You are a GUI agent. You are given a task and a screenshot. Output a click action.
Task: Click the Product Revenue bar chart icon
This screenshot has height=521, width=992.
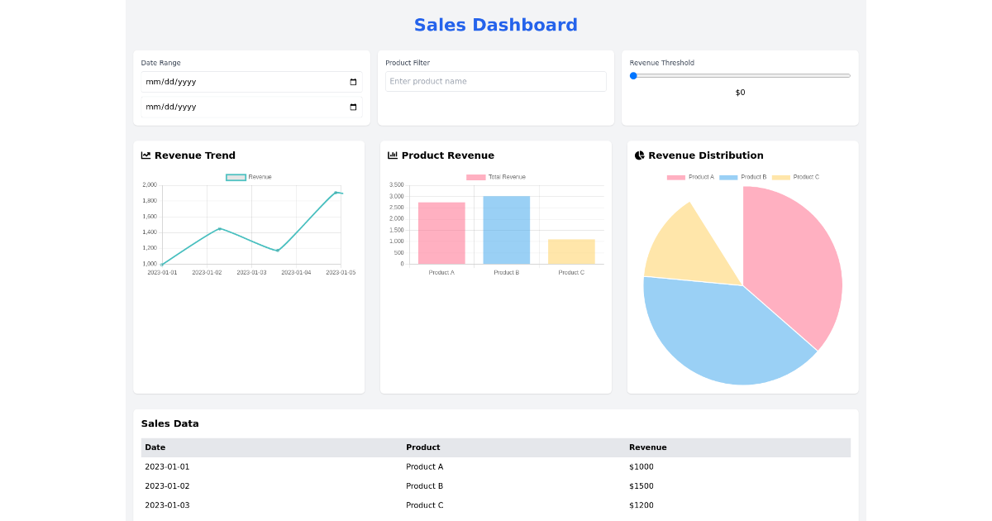tap(392, 155)
